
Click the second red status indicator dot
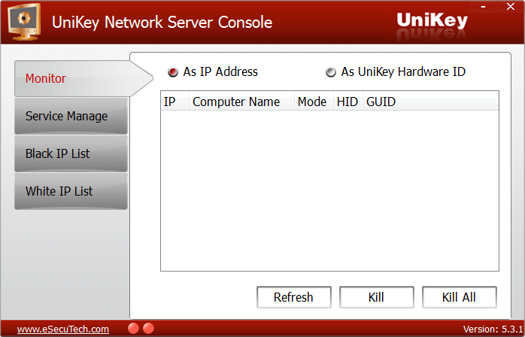click(x=148, y=328)
